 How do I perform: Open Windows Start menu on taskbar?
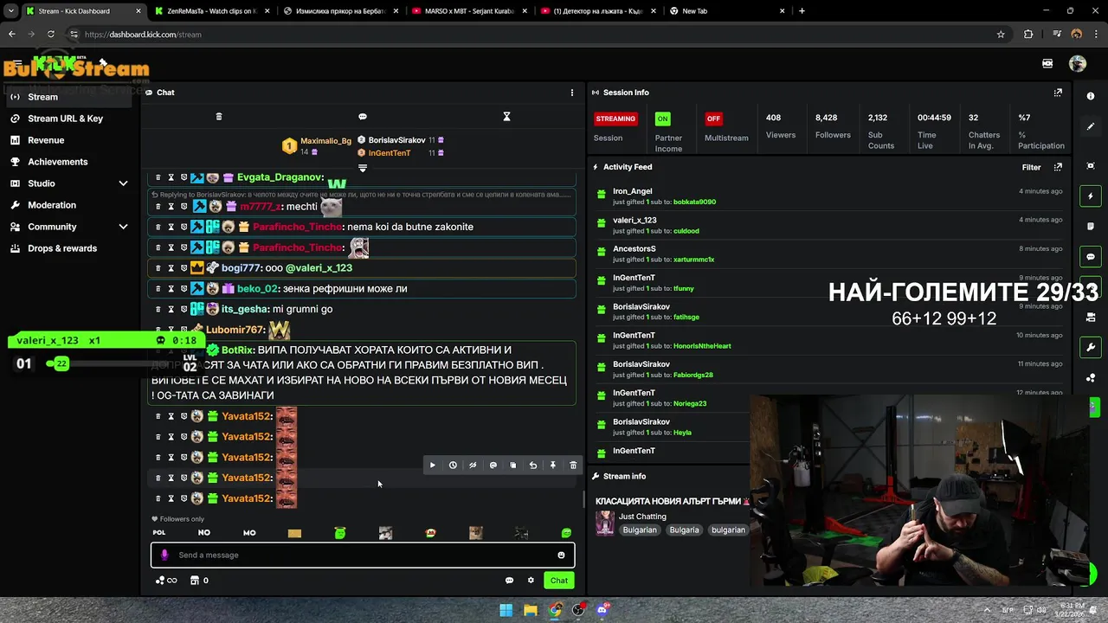click(x=506, y=610)
